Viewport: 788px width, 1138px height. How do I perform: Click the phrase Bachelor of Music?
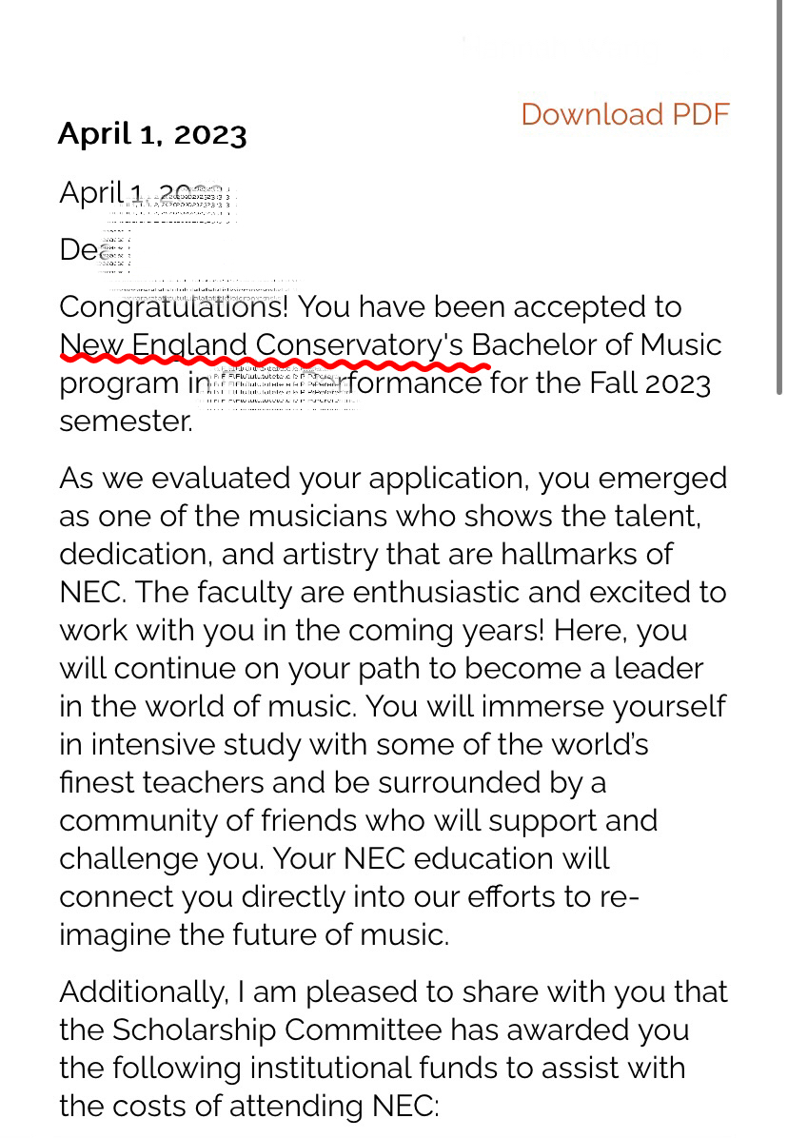597,345
